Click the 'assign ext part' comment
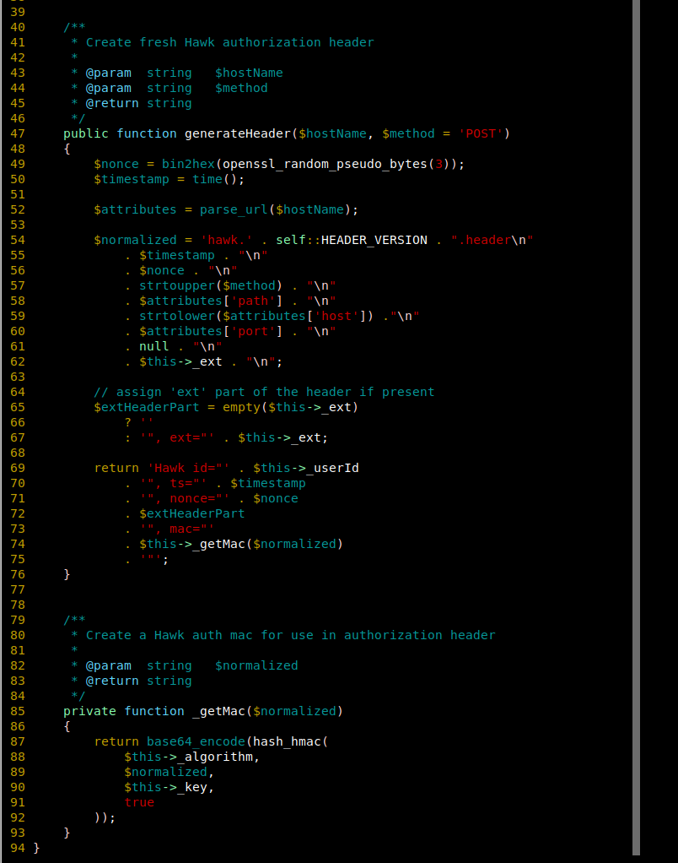678x863 pixels. coord(264,392)
